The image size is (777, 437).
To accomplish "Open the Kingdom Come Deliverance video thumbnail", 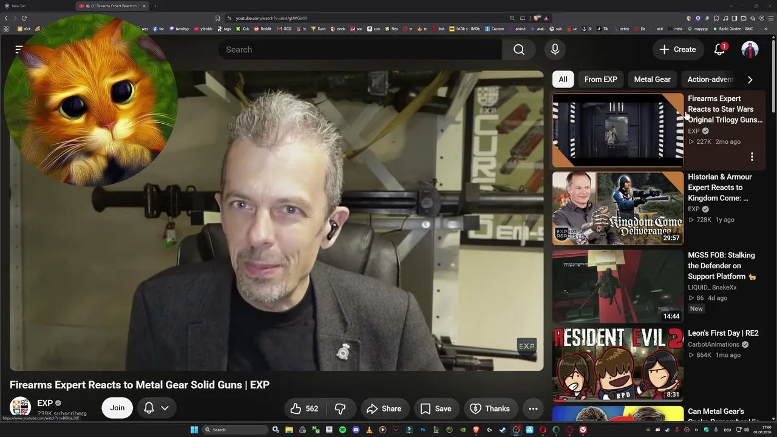I will (618, 208).
